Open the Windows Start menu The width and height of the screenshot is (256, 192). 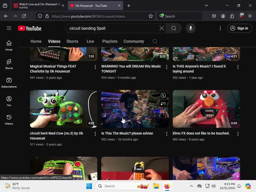point(89,186)
